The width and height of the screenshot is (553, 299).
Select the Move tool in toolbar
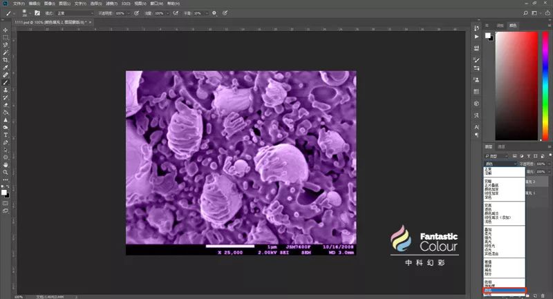coord(6,30)
